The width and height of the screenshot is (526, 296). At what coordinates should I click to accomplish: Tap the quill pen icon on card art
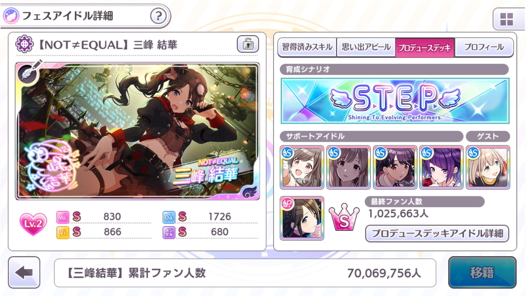(x=29, y=73)
